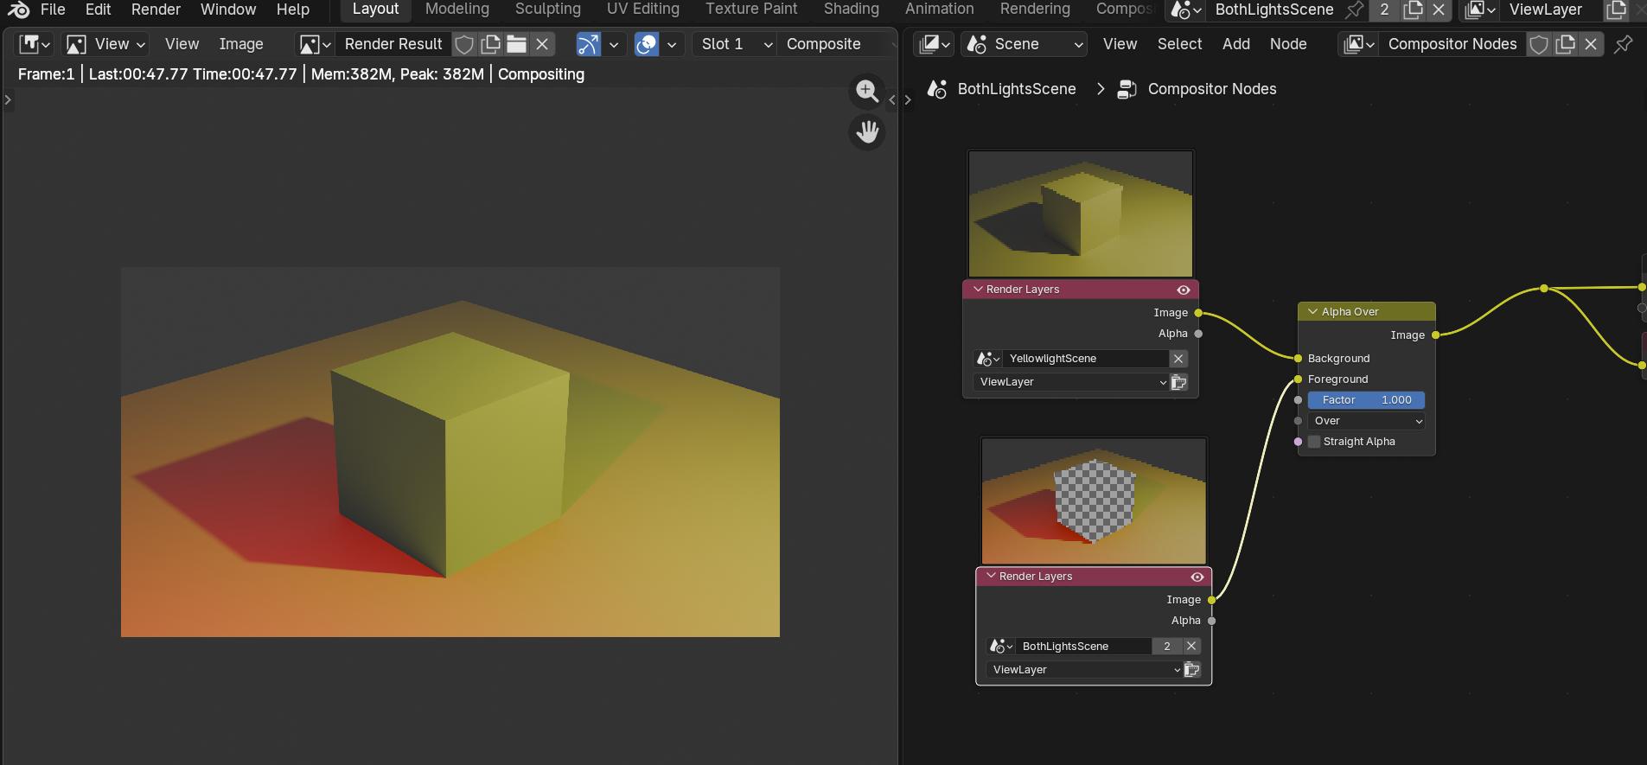Toggle the gizmo display button in image viewer
Screen dimensions: 1647x765
[588, 44]
